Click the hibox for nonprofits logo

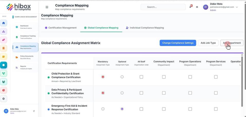coord(19,7)
